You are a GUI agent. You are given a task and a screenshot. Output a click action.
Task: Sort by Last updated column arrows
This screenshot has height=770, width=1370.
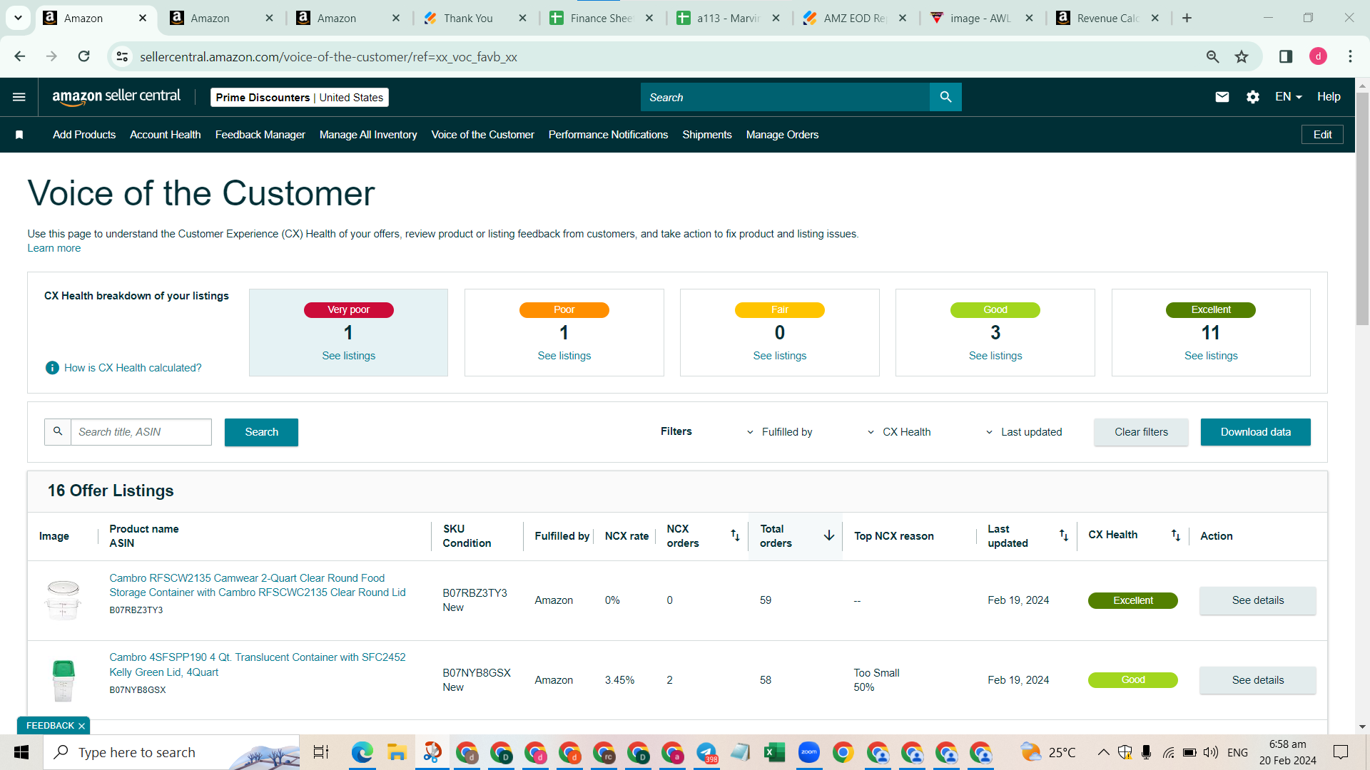1064,535
